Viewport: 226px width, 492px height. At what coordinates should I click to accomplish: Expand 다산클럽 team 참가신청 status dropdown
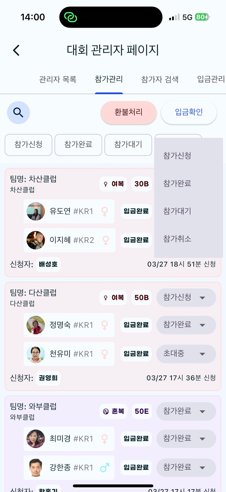tap(186, 298)
